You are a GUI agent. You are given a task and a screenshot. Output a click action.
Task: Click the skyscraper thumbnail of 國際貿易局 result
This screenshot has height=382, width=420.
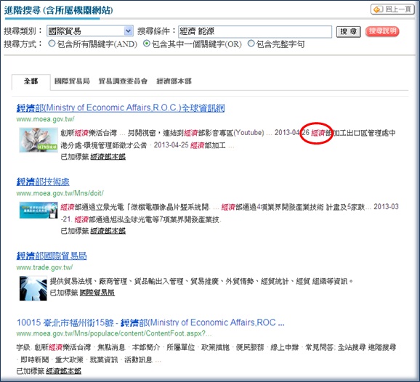[33, 288]
